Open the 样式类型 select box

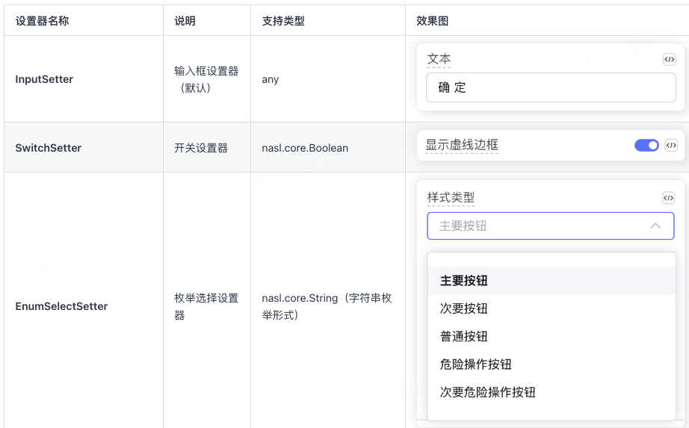click(x=538, y=226)
